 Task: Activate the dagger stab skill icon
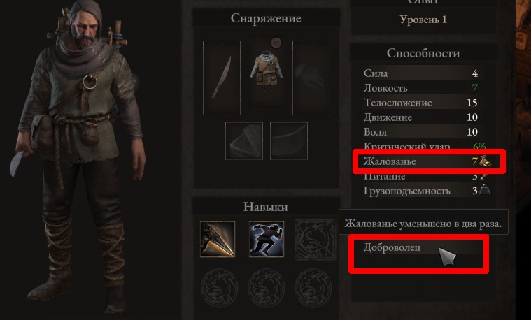click(x=218, y=239)
